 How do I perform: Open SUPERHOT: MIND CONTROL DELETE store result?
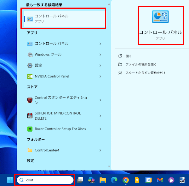(58, 116)
